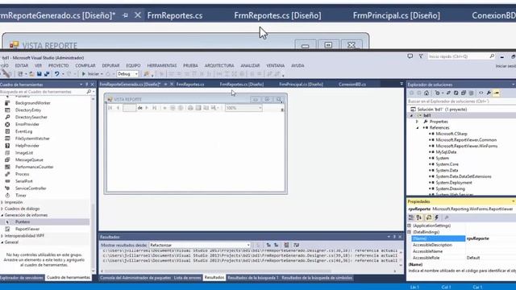Go to first page in the ReportViewer toolbar

point(110,108)
